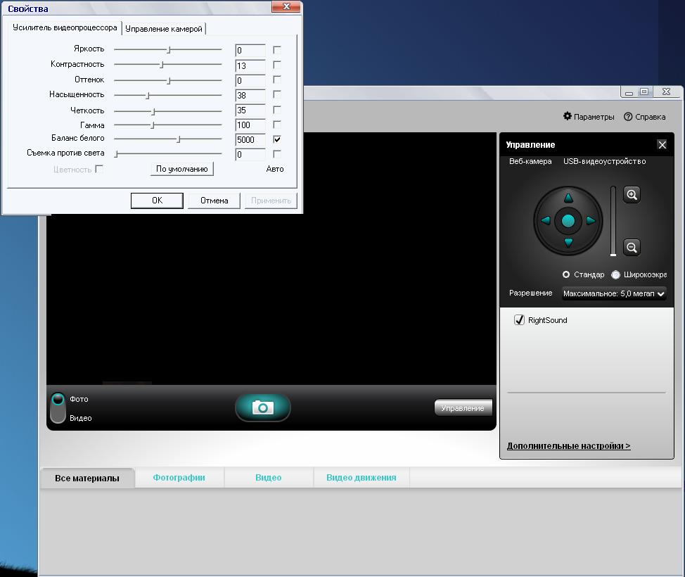685x577 pixels.
Task: Center the camera with middle pan button
Action: pos(568,221)
